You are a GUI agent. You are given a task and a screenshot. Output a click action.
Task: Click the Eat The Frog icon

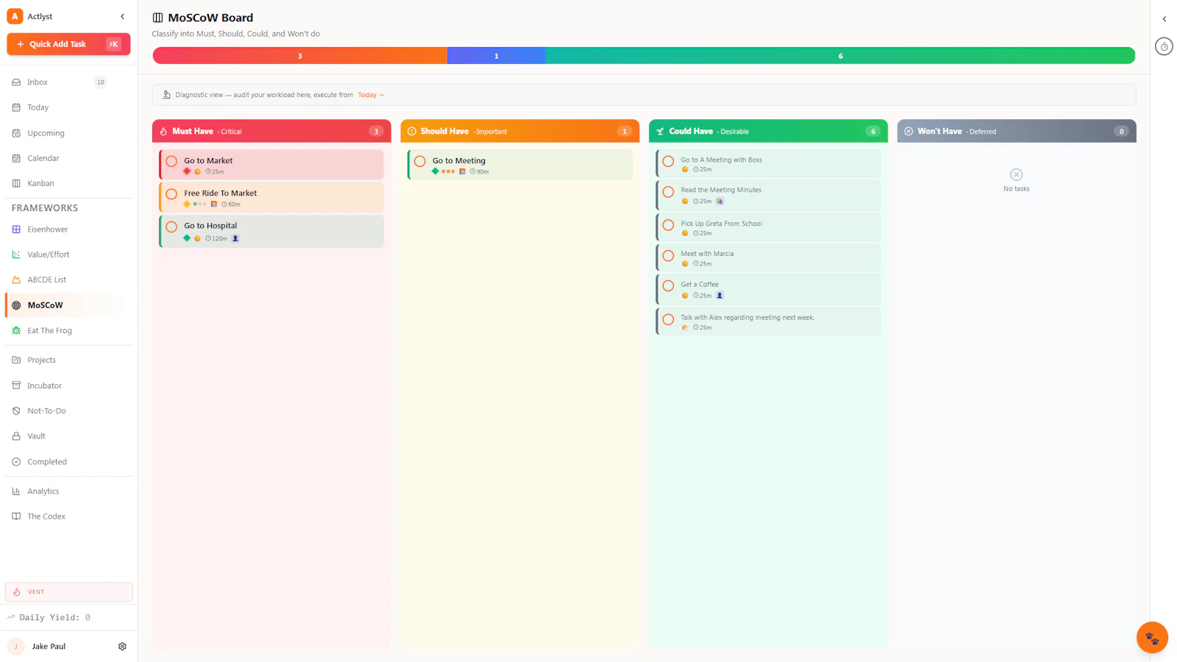(16, 330)
